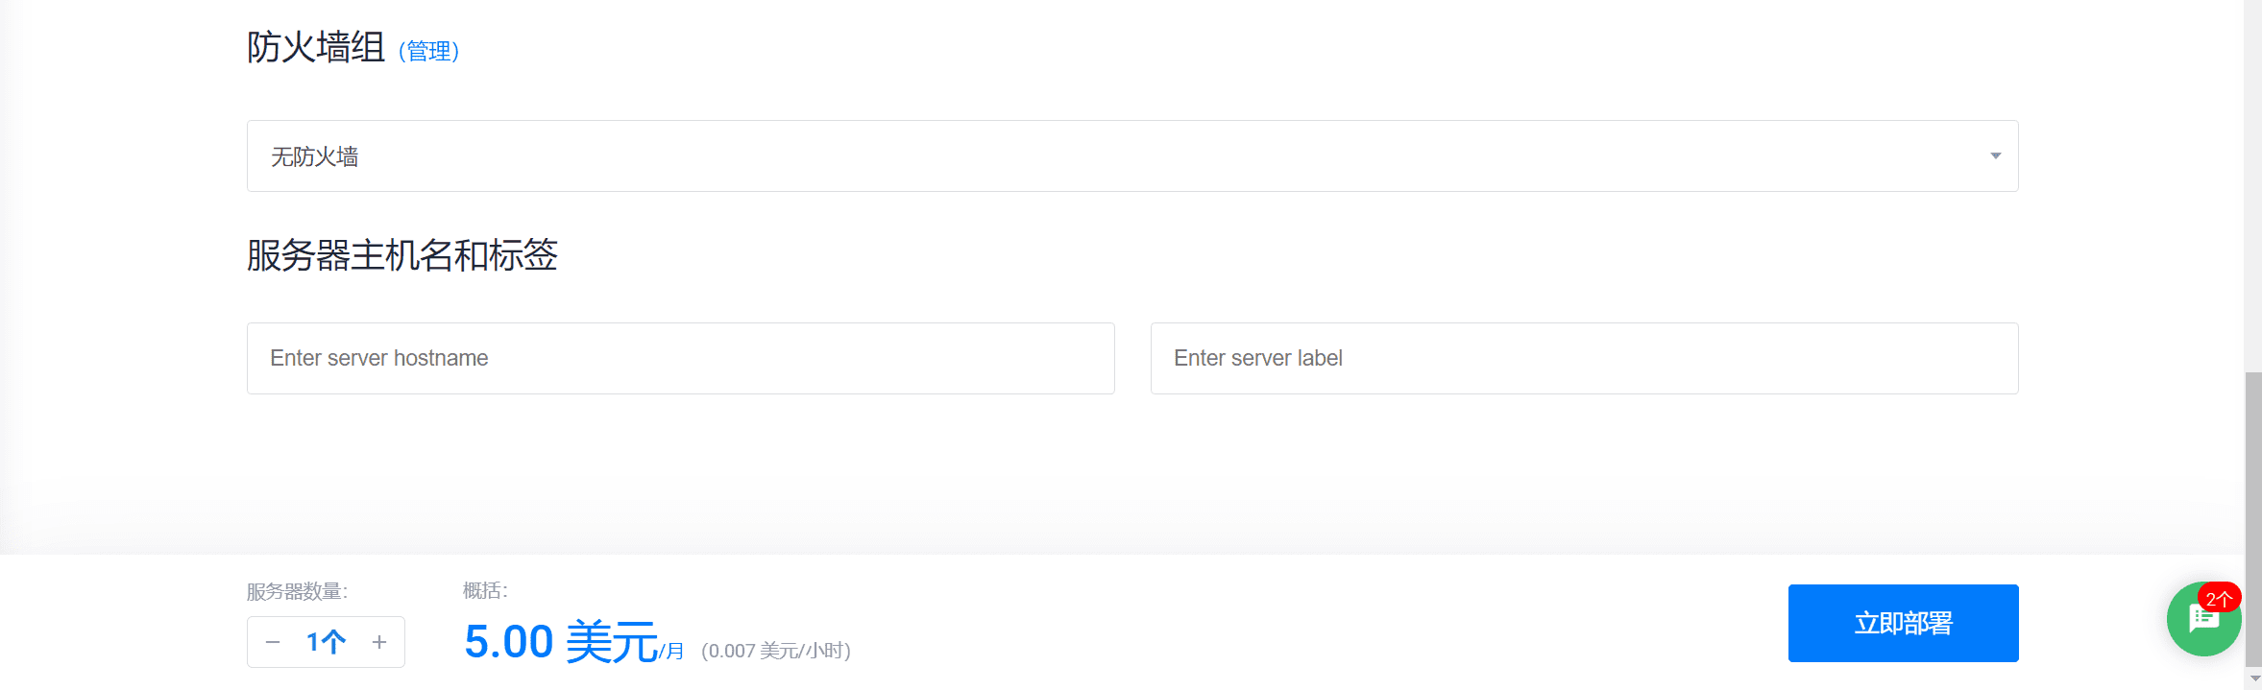
Task: Click the 服务器数量 label
Action: tap(297, 591)
